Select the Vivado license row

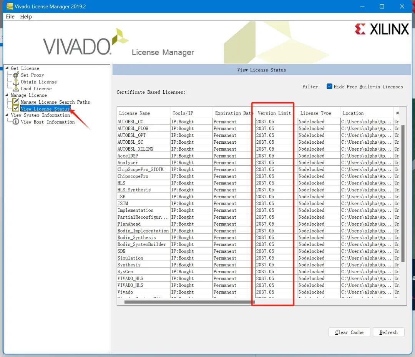click(258, 292)
